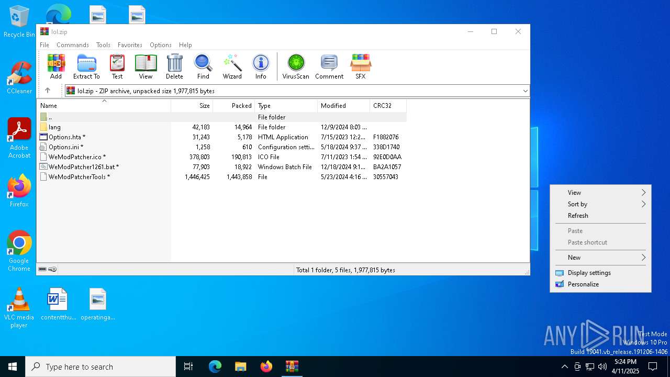Click the File Explorer taskbar icon

241,367
